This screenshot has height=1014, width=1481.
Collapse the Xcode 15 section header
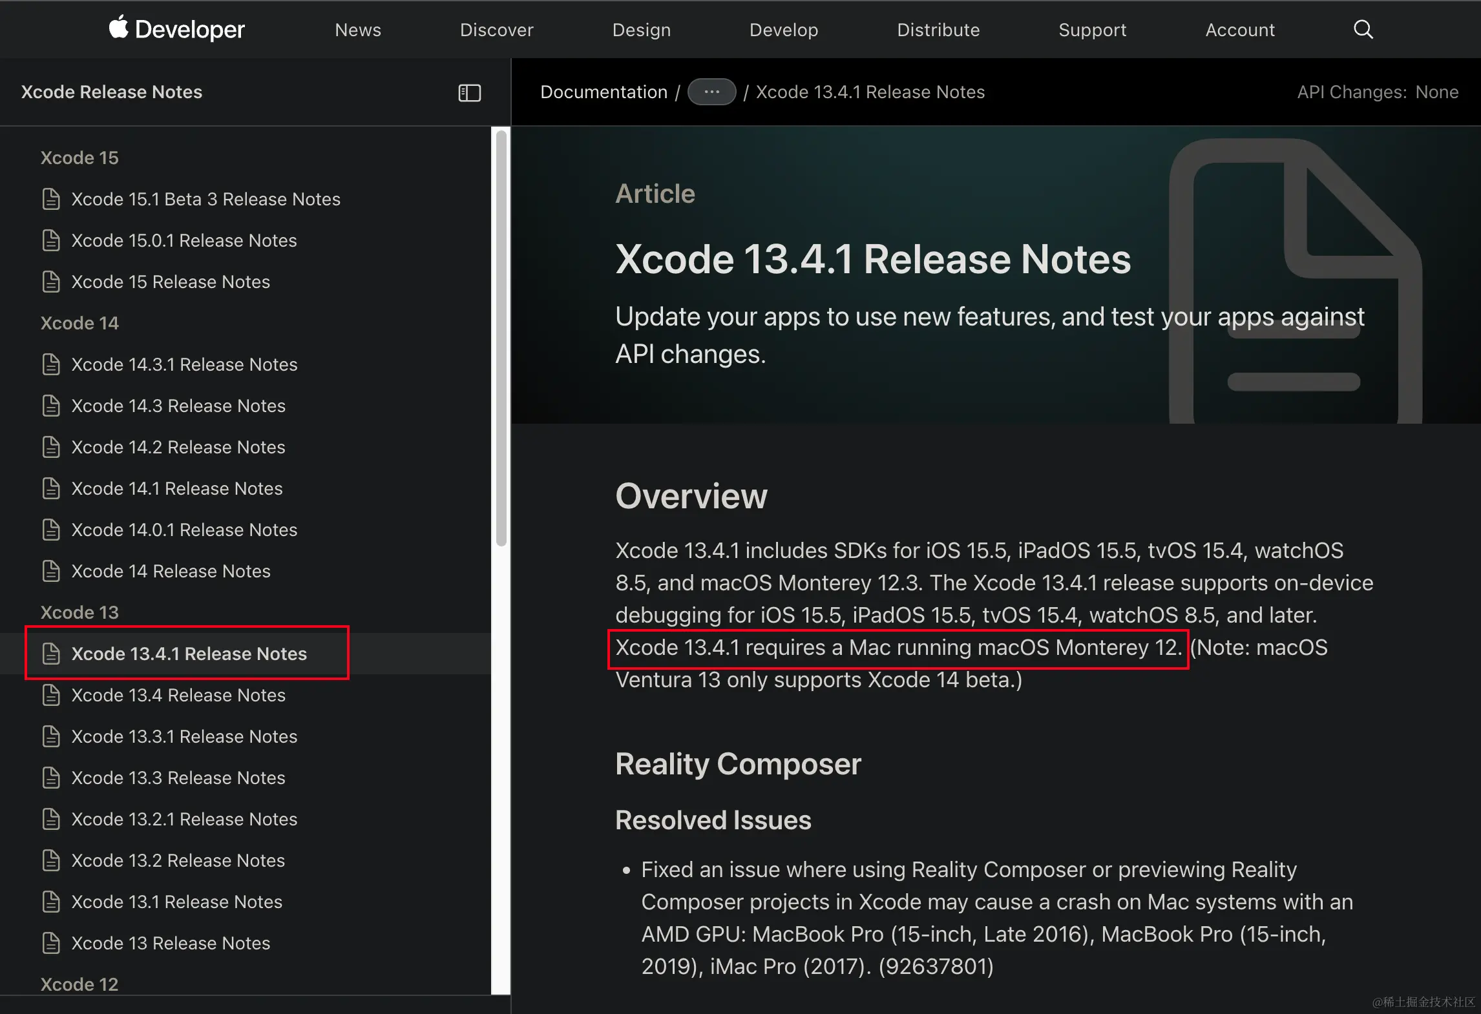click(x=79, y=158)
